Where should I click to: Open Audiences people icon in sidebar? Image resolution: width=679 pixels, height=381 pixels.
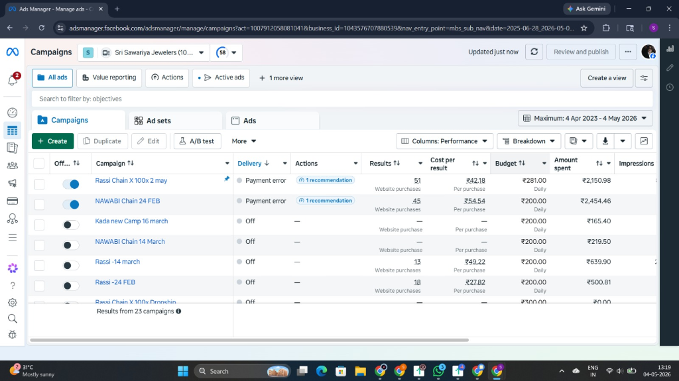pyautogui.click(x=13, y=166)
